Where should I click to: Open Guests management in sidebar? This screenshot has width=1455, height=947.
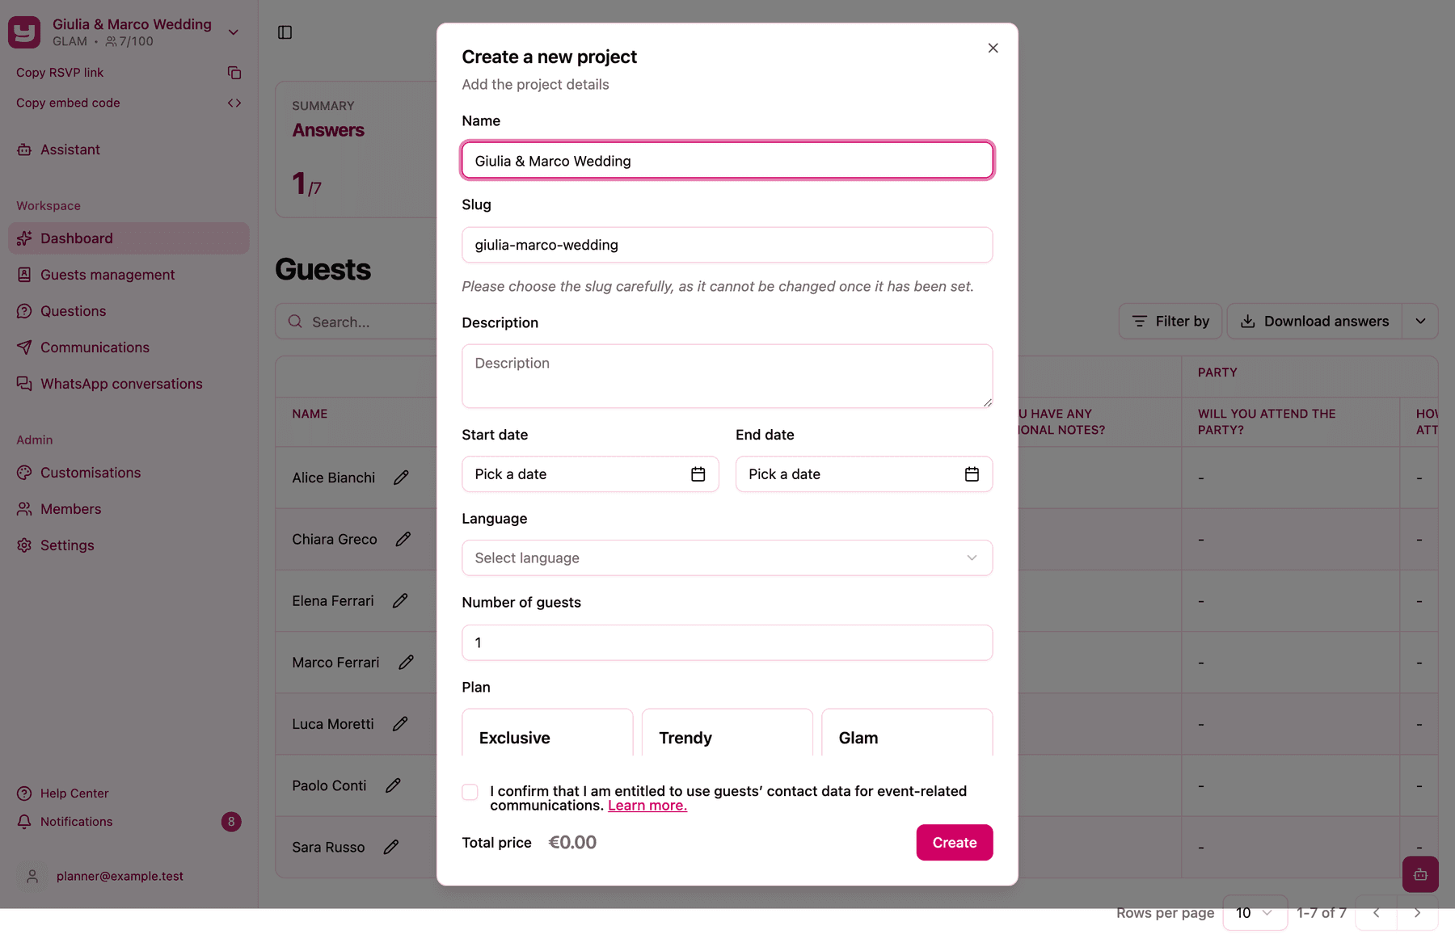click(129, 275)
